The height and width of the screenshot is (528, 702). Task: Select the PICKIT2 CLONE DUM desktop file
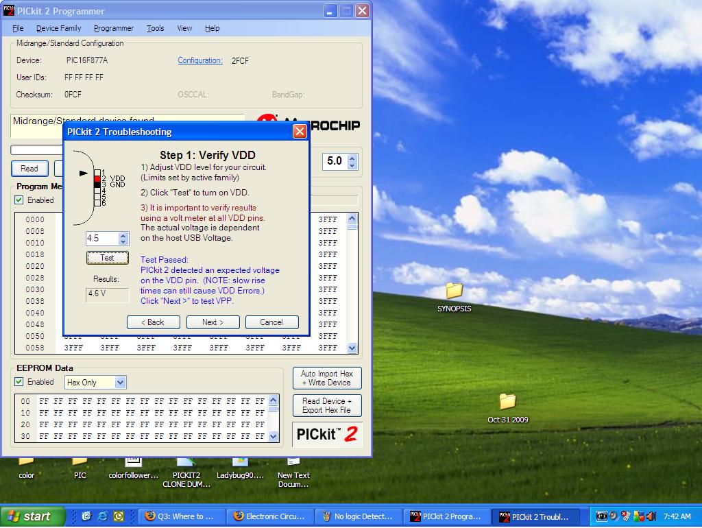pos(186,472)
